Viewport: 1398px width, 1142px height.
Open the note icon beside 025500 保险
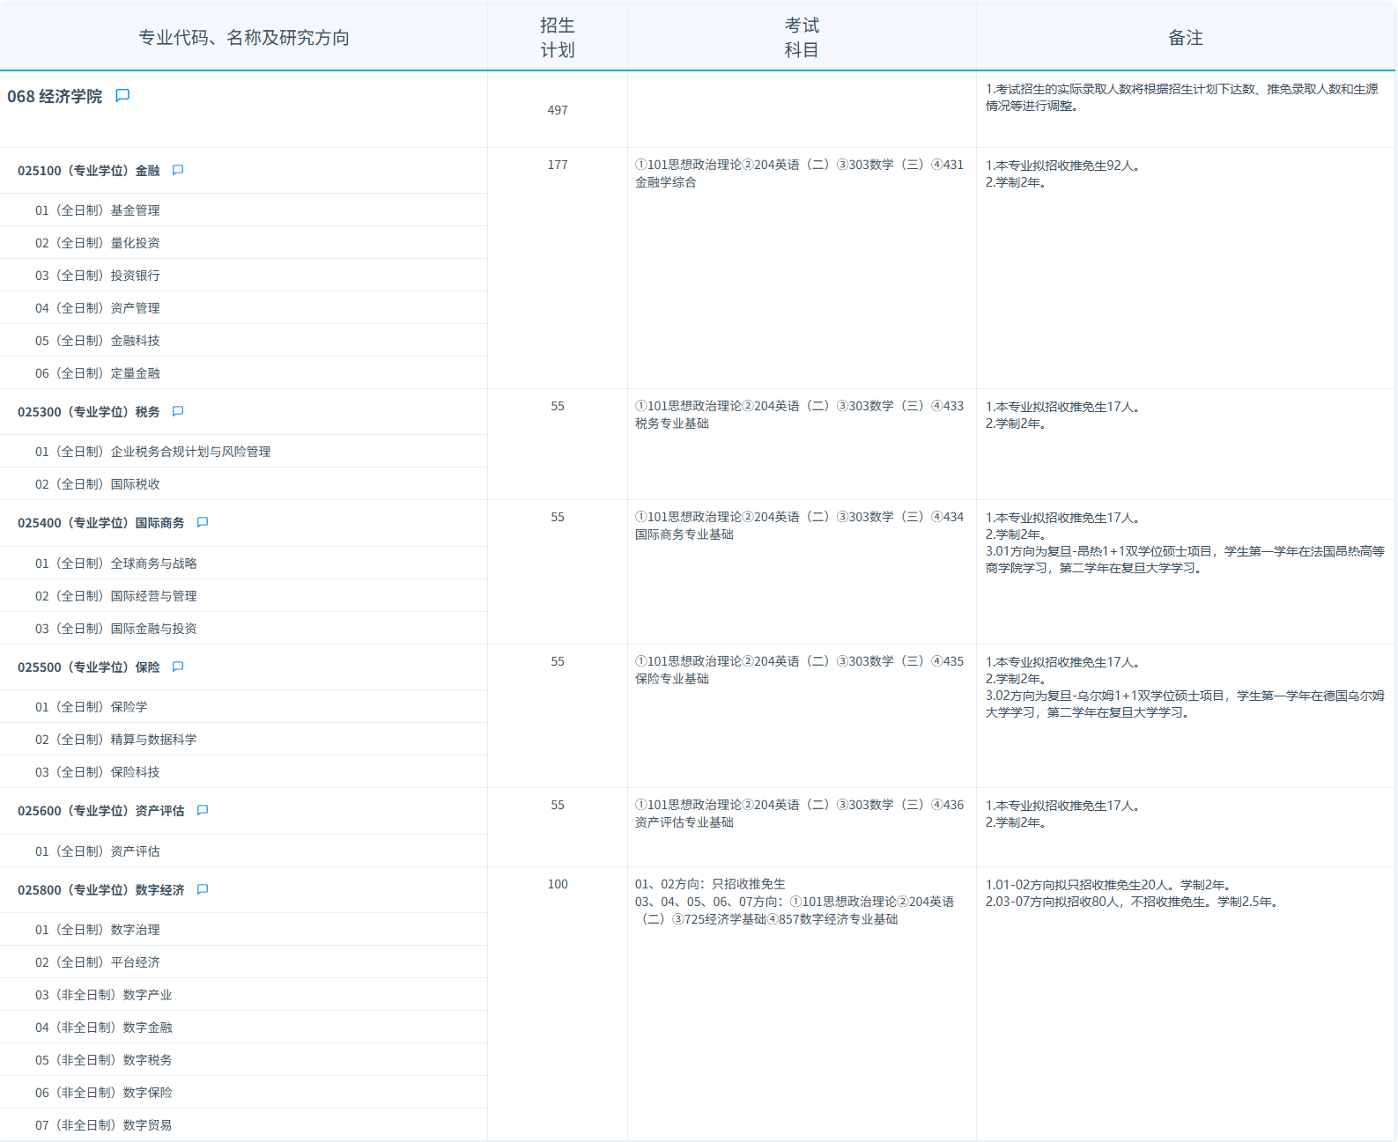(178, 667)
